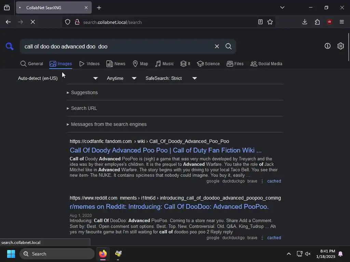Open cached link for fandom result
Screen dimensions: 350x262
click(x=274, y=181)
